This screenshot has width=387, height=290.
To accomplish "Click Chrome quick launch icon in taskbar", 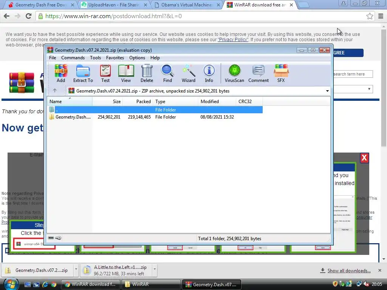I will [x=54, y=284].
